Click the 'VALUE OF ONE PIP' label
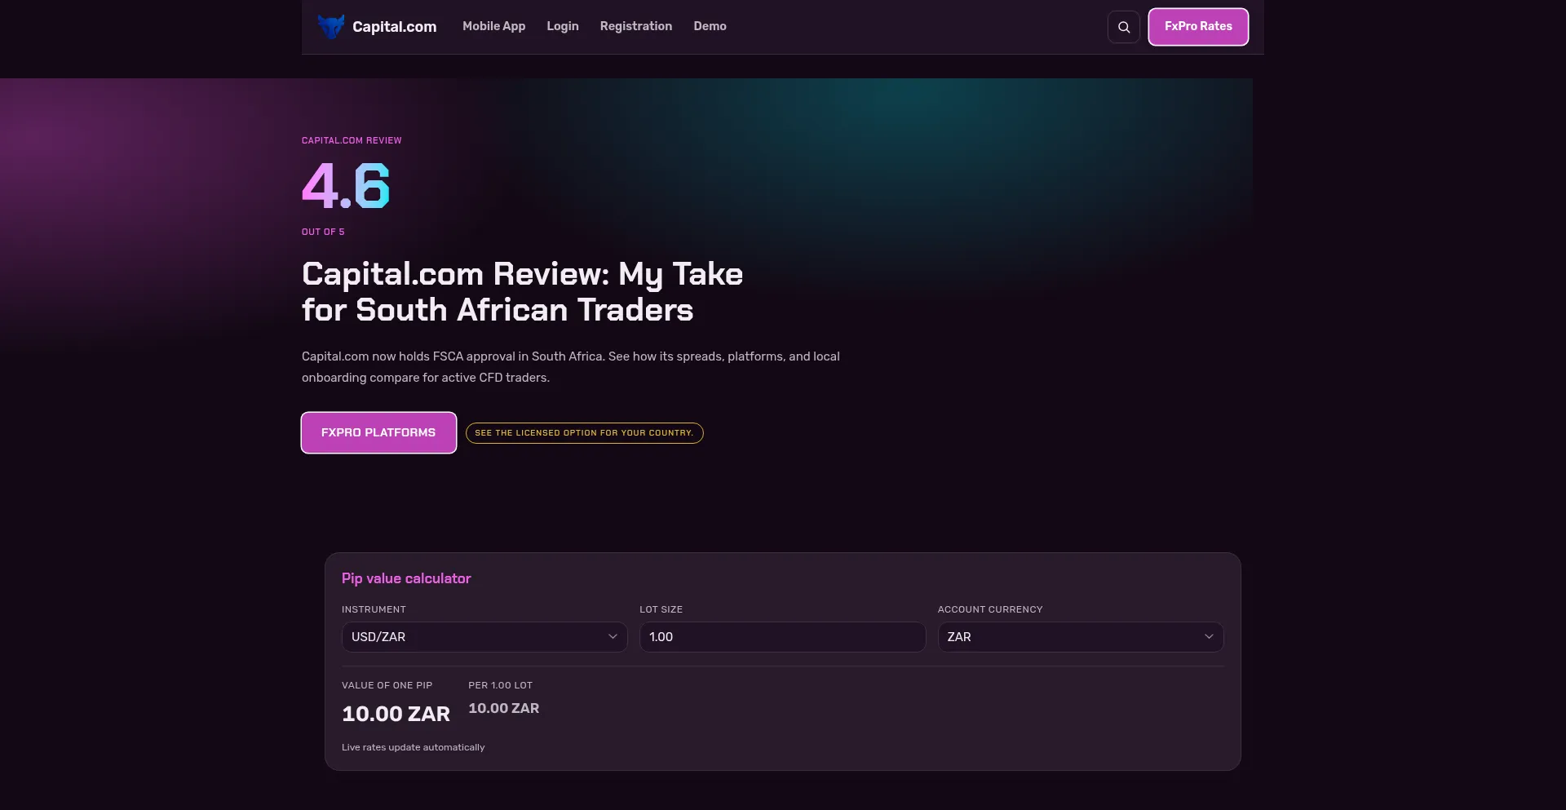Screen dimensions: 1566x810 pos(387,685)
